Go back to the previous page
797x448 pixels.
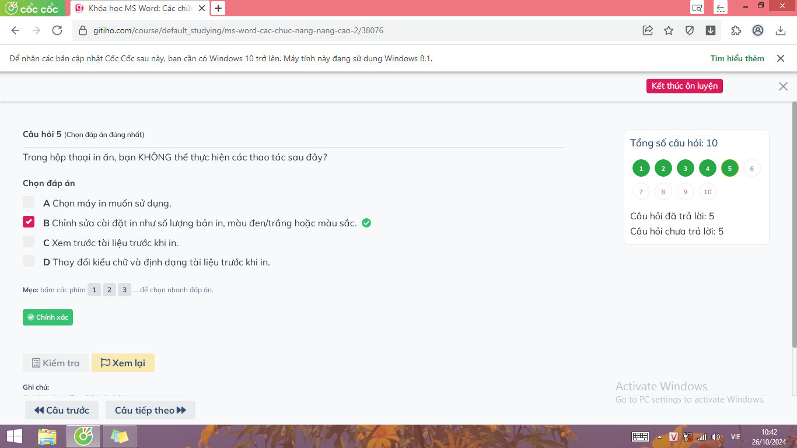click(x=16, y=31)
